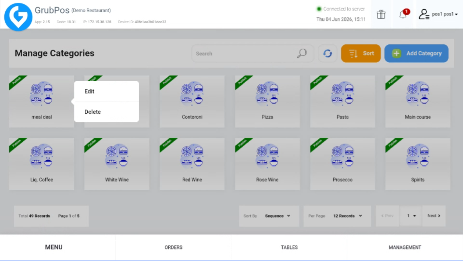Open the Red Wine category tile
This screenshot has height=261, width=463.
coord(192,164)
